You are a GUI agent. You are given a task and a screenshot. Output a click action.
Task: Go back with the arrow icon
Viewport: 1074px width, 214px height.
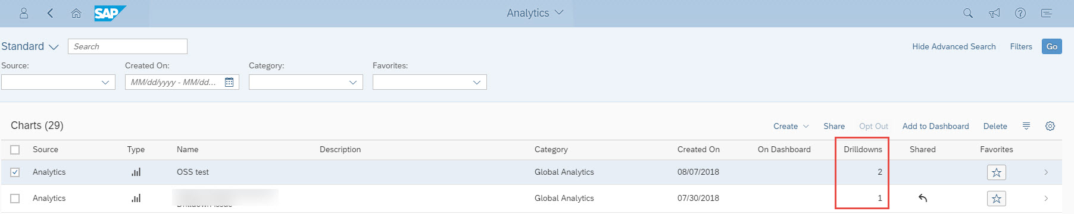point(50,13)
